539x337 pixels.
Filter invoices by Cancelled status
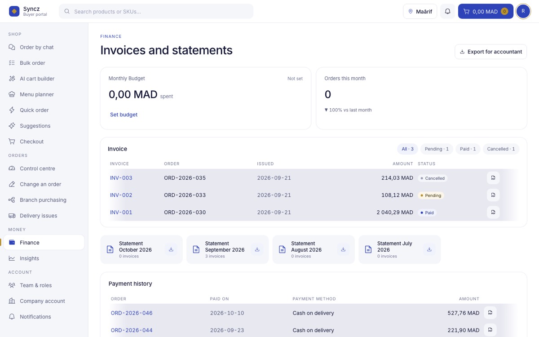[501, 149]
